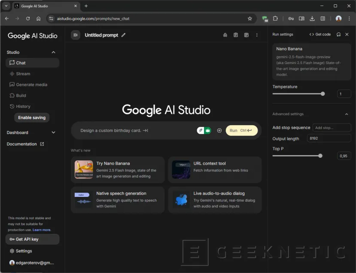
Task: Open a new browser tab with plus
Action: 86,6
